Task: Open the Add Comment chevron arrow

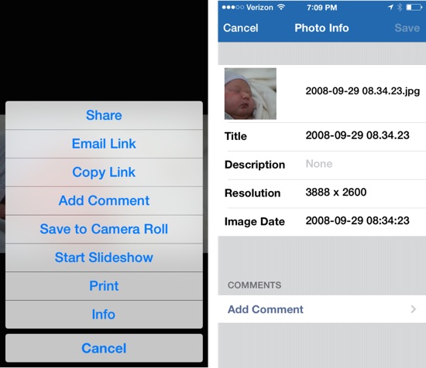Action: (x=414, y=309)
